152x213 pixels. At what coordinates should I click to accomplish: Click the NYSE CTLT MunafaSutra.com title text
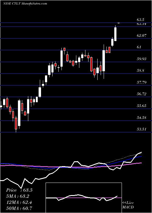click(25, 4)
